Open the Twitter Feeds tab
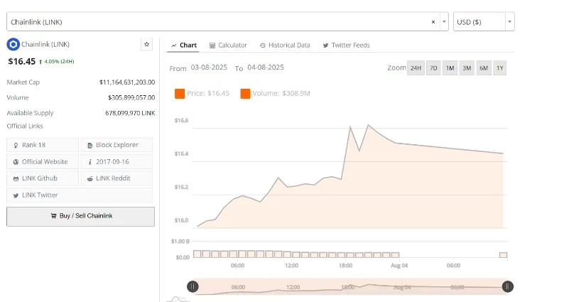Image resolution: width=586 pixels, height=302 pixels. (x=346, y=45)
